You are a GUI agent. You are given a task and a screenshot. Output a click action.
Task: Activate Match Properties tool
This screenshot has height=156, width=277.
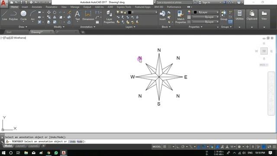(x=180, y=17)
